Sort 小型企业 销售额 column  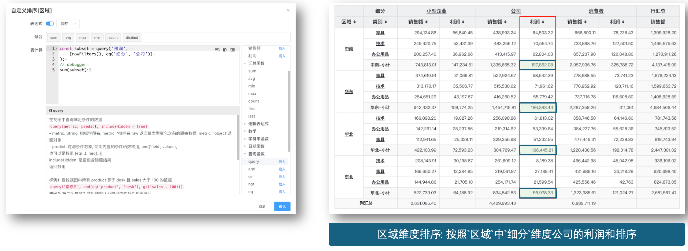(426, 22)
